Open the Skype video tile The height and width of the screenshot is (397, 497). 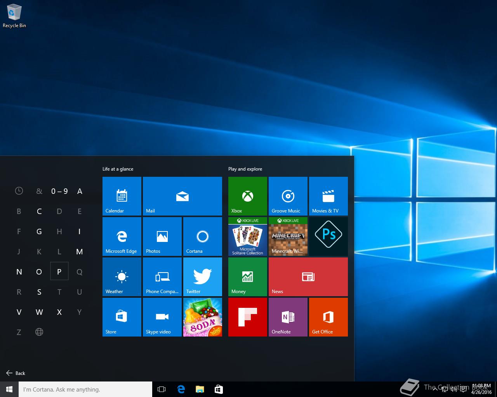162,317
